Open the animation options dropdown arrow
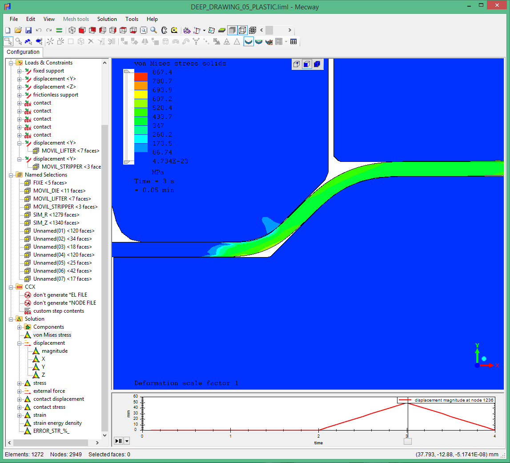The image size is (510, 463). point(286,41)
